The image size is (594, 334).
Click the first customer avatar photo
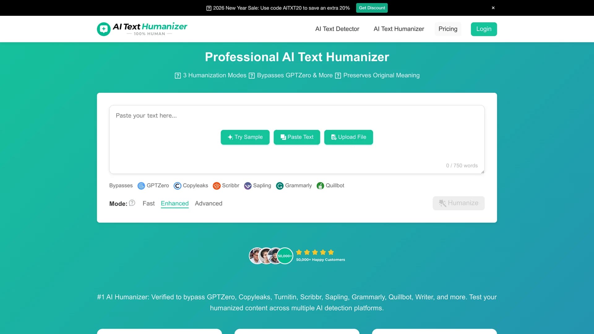click(x=256, y=256)
